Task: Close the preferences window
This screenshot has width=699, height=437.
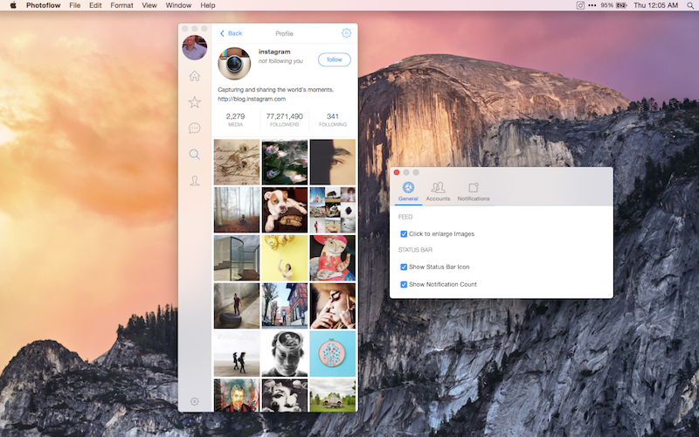Action: 397,172
